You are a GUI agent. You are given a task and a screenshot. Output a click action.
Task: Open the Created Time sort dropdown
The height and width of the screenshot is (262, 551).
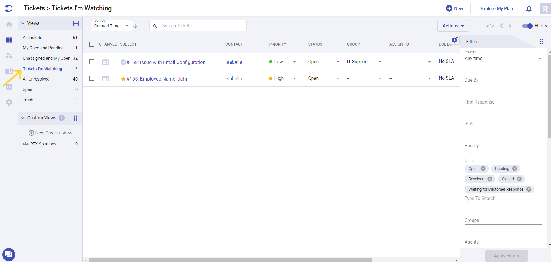127,26
